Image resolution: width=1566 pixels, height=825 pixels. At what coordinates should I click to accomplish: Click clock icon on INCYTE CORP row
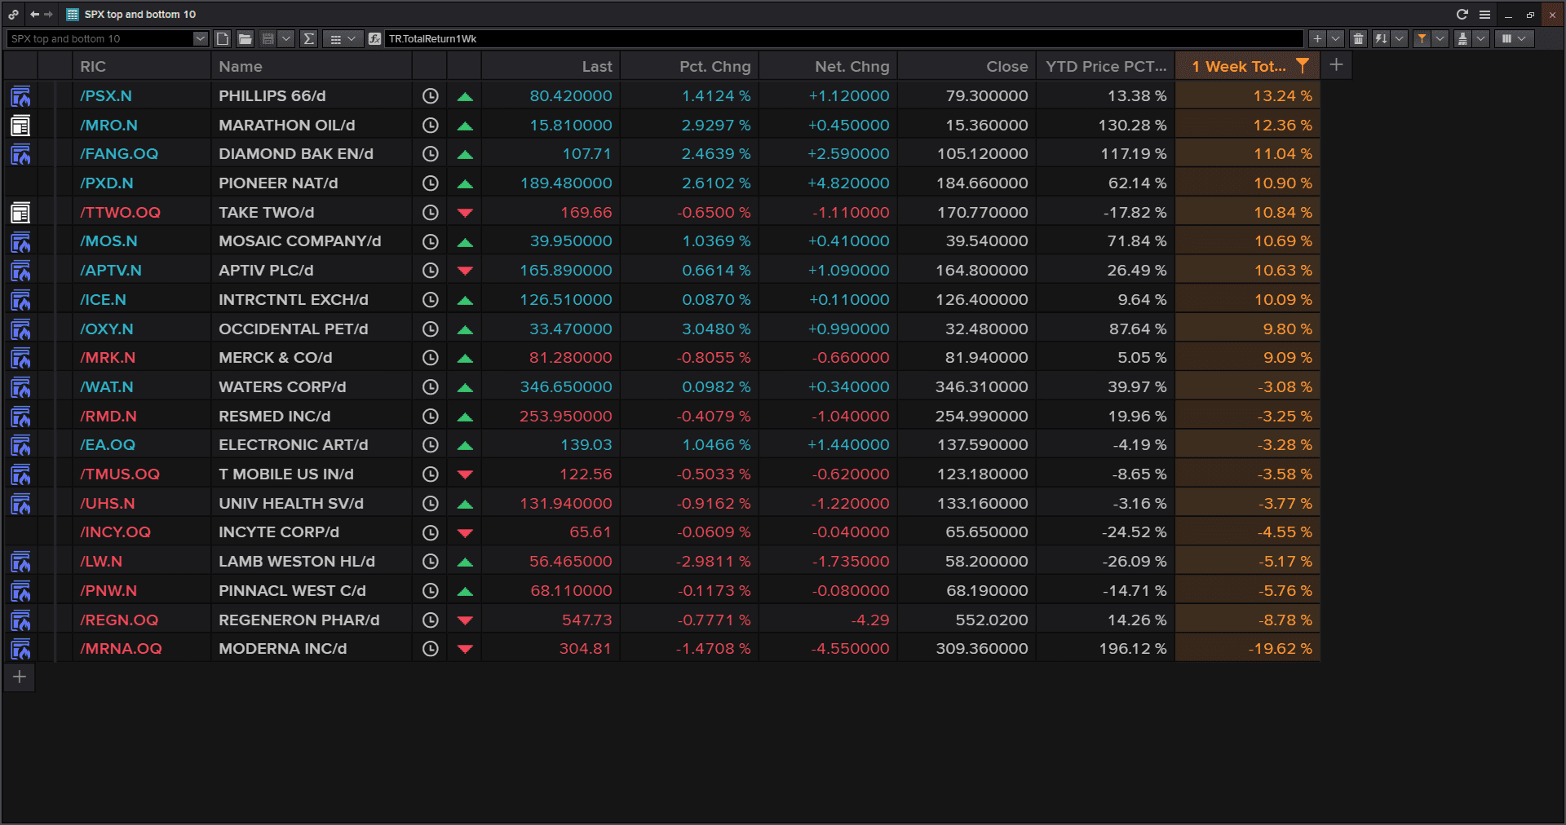(431, 532)
